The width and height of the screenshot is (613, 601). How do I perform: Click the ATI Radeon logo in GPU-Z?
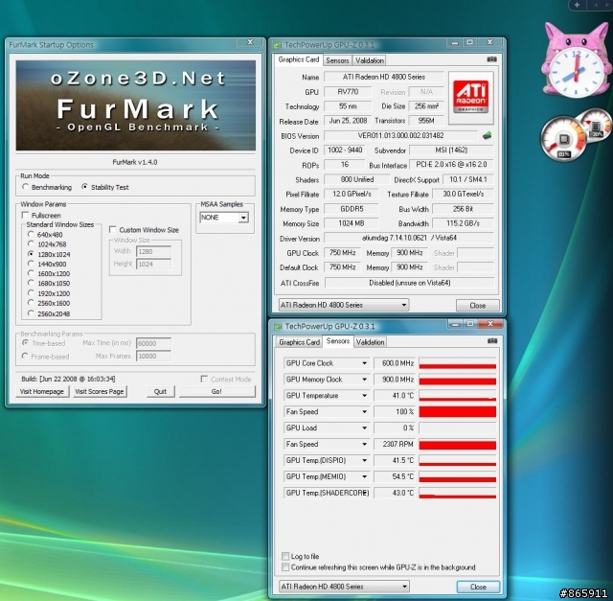pos(471,97)
